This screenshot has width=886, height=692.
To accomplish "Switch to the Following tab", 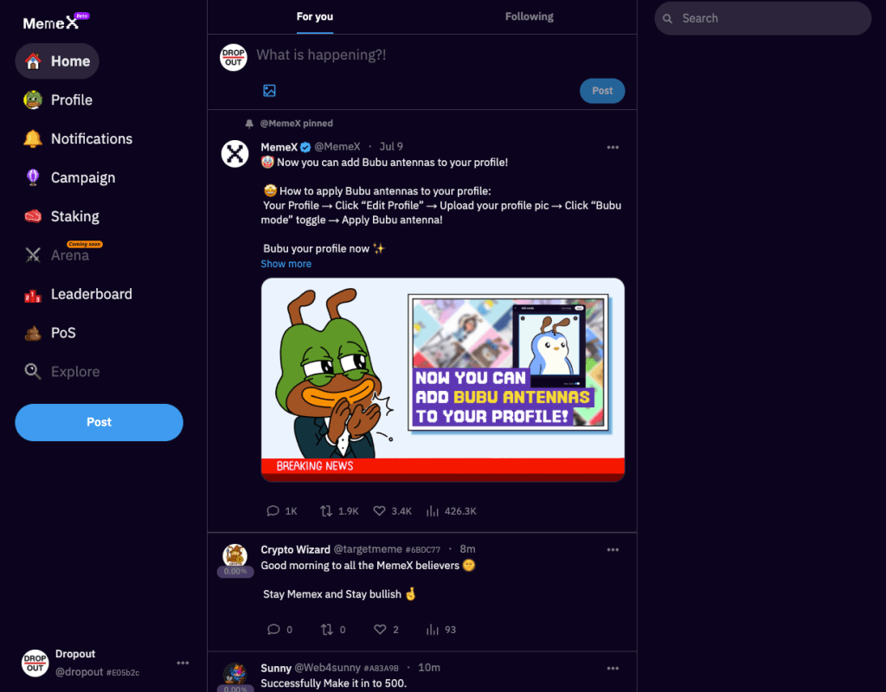I will click(529, 16).
